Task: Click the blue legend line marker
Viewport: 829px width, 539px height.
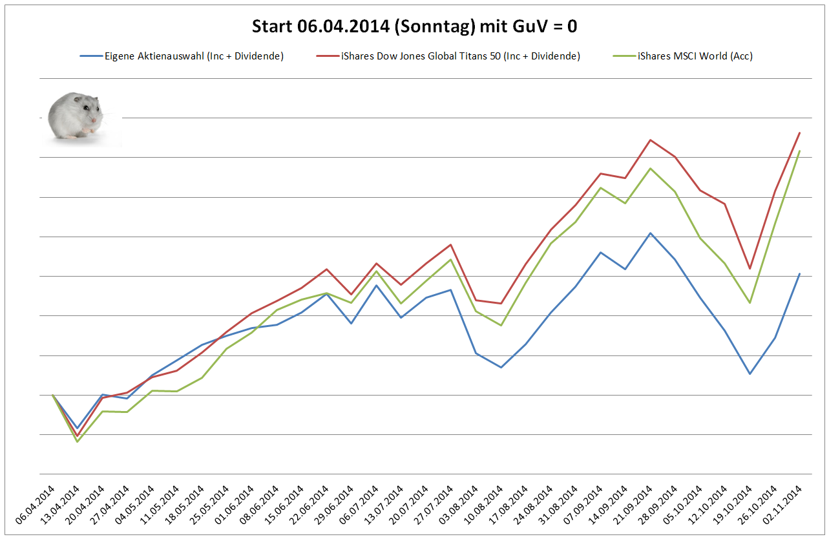Action: (x=91, y=56)
